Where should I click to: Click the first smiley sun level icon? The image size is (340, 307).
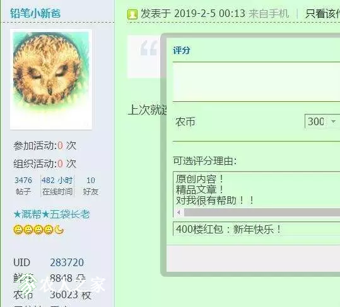click(x=18, y=230)
